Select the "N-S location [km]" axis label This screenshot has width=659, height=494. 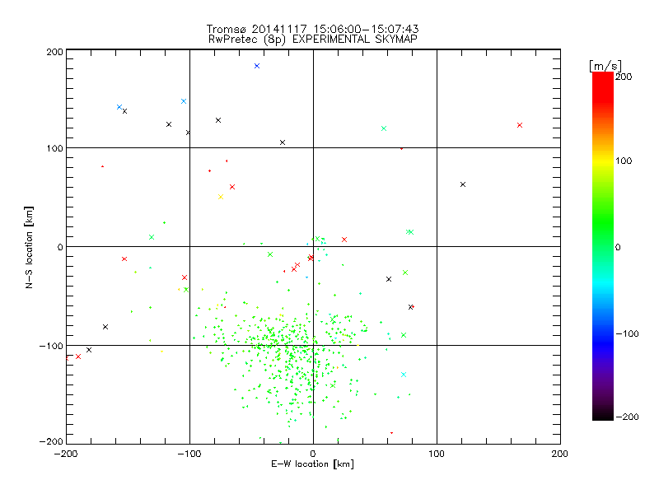pos(29,247)
